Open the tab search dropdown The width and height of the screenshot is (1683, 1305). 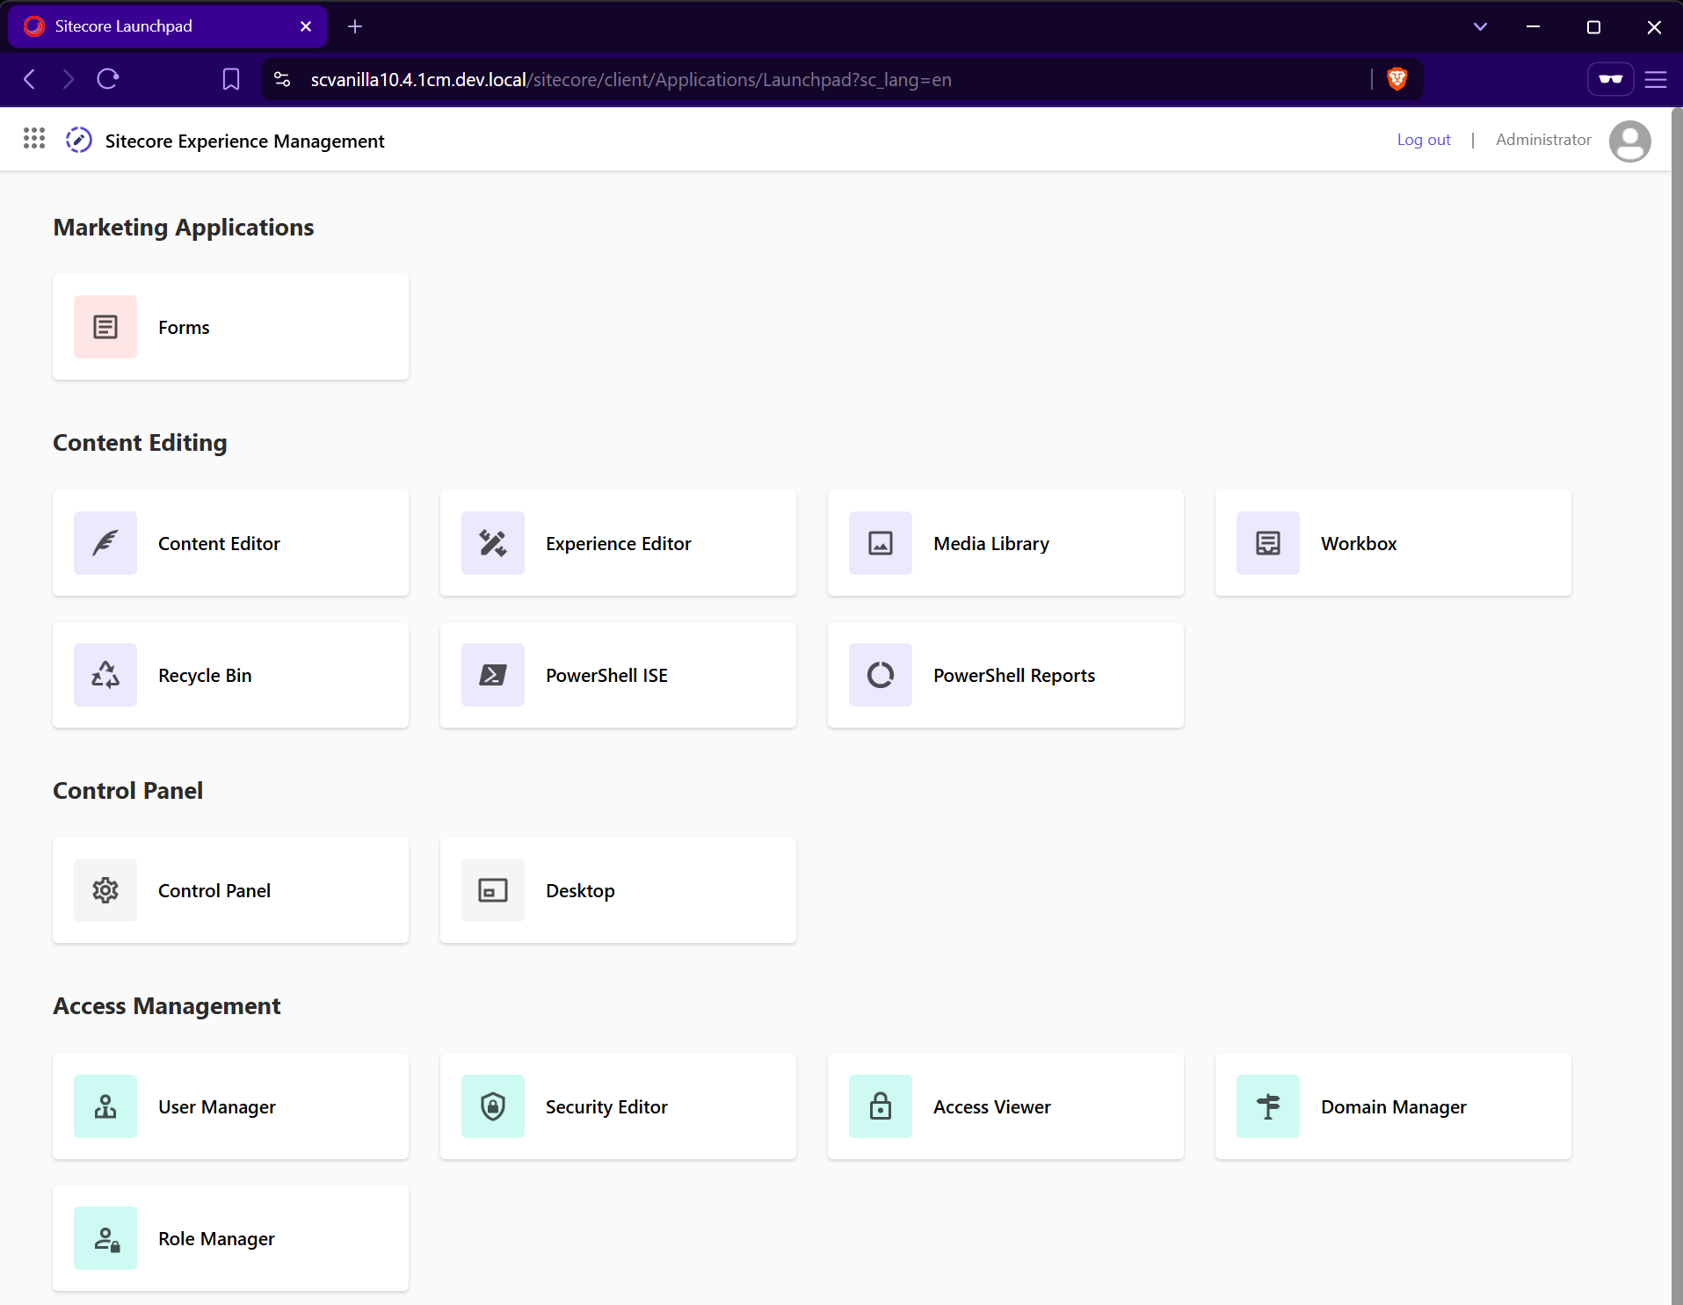[1480, 26]
